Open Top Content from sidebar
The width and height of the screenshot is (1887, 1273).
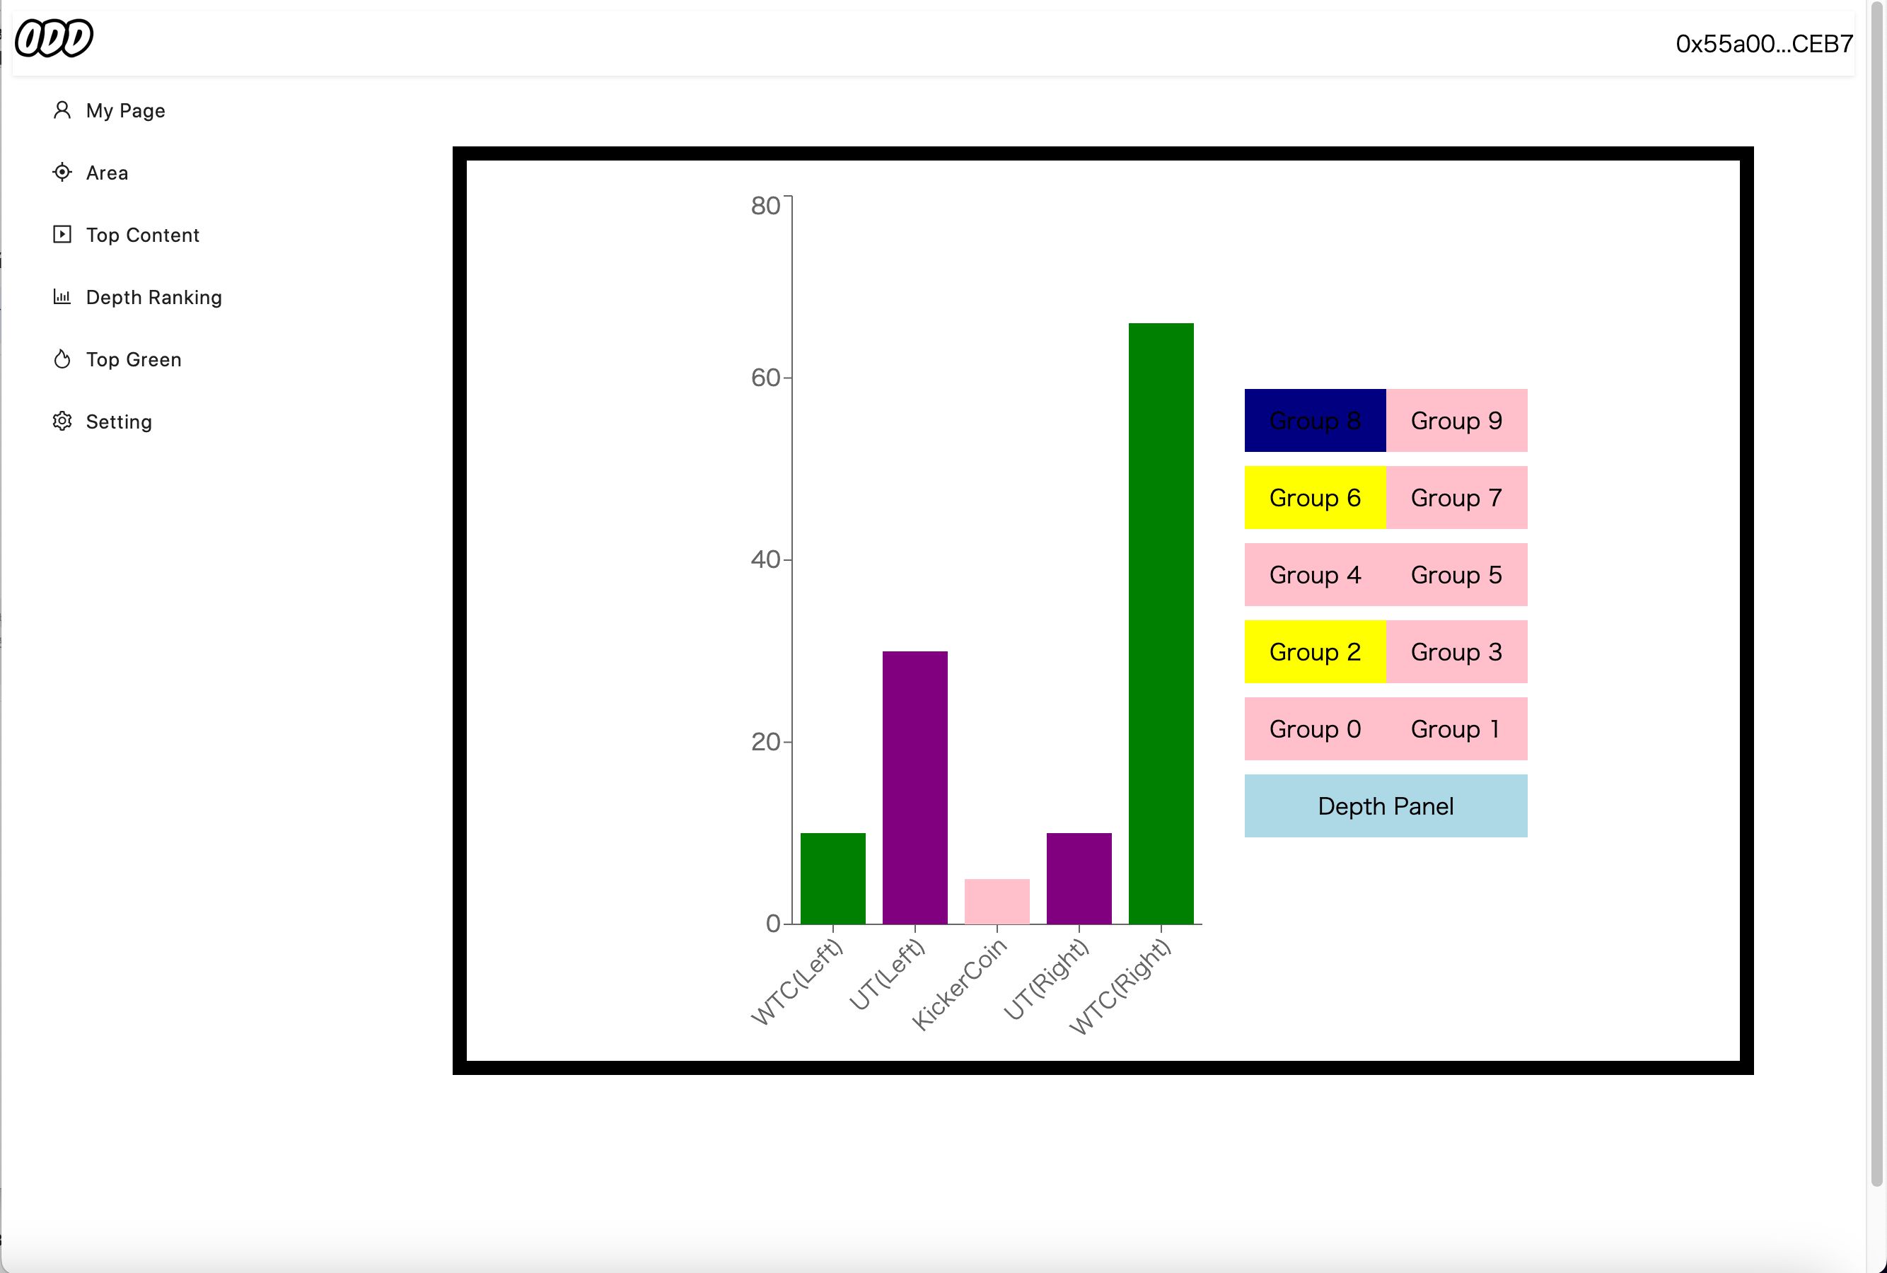(x=142, y=234)
